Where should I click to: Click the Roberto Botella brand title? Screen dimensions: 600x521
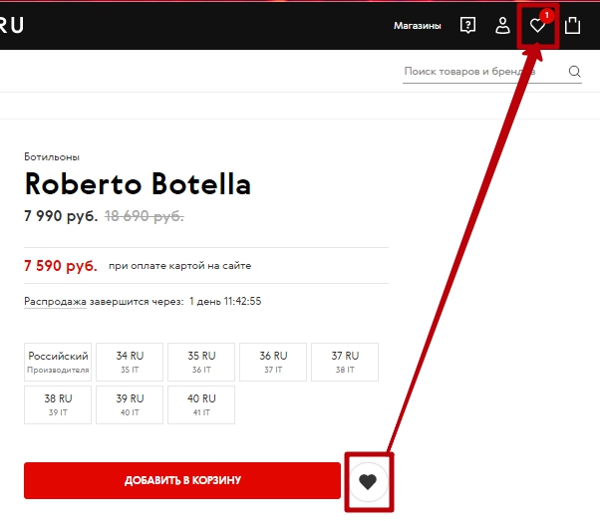138,184
